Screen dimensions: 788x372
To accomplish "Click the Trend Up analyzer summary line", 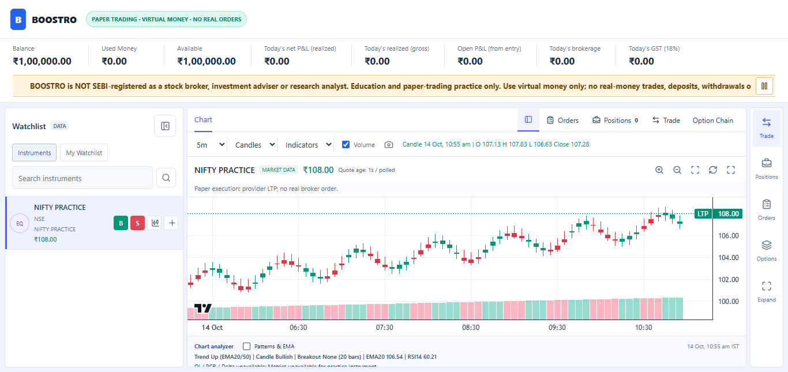I will coord(316,356).
